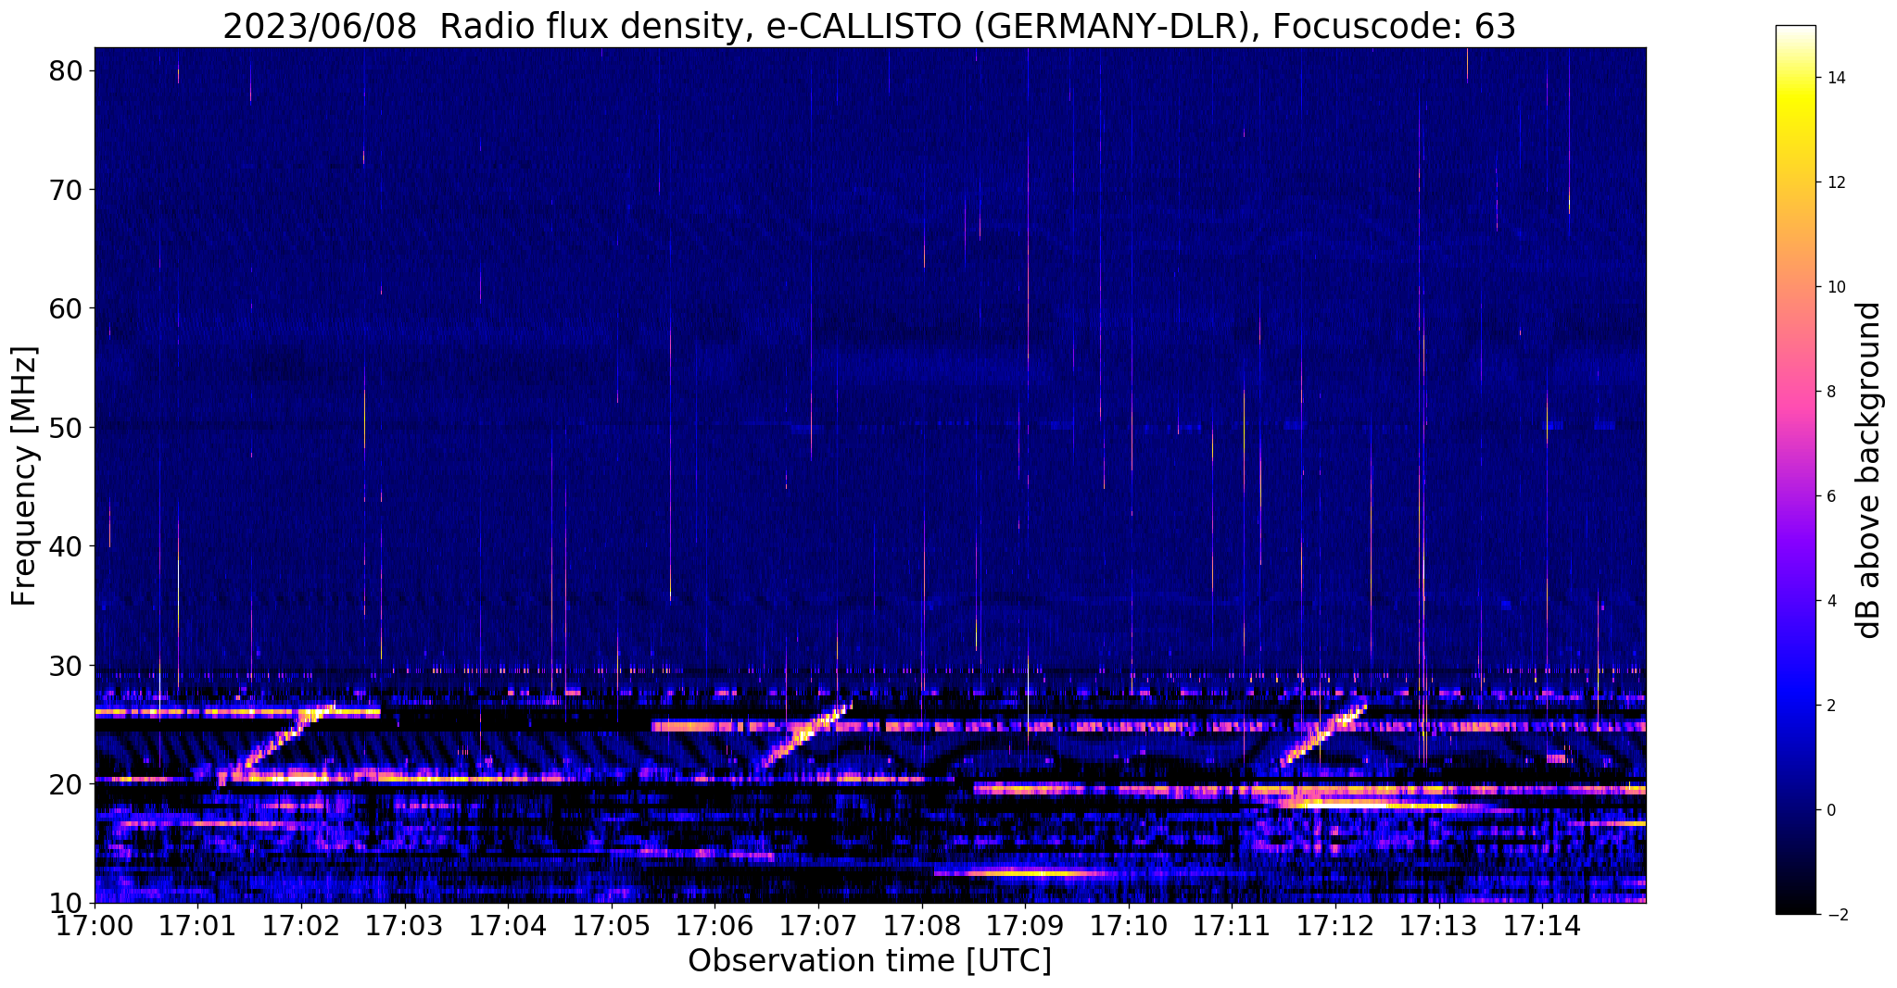1897x988 pixels.
Task: Click the 17:03 time tick label
Action: tap(405, 926)
